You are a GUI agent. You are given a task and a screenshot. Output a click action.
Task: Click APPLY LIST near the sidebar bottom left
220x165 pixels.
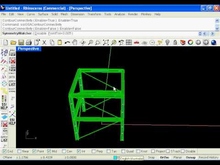tap(4, 139)
